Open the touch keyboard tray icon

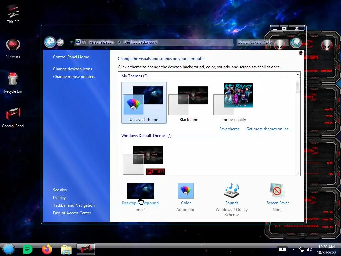pyautogui.click(x=282, y=249)
